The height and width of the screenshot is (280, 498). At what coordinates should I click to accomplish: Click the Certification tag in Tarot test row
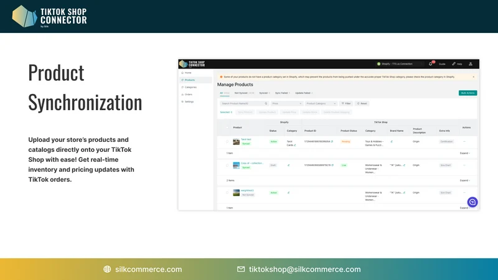pyautogui.click(x=446, y=142)
